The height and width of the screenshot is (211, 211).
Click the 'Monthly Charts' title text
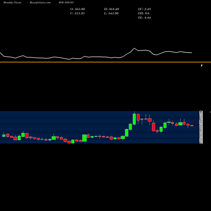(12, 3)
